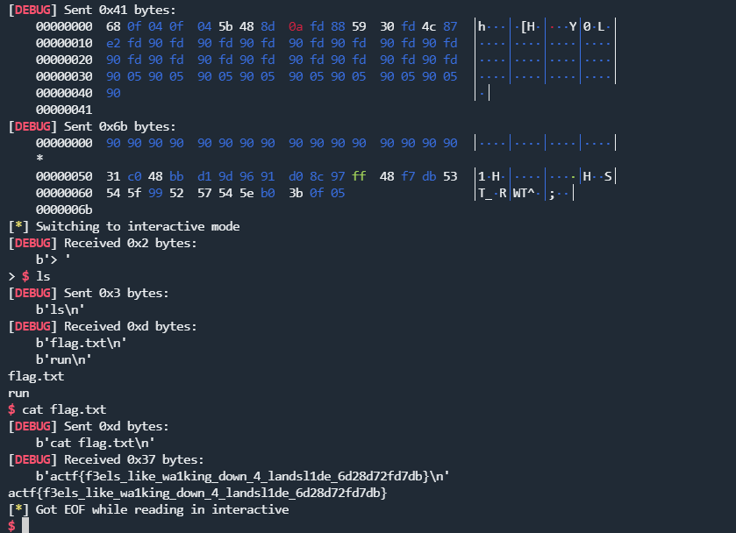Click the 'Got EOF while reading' message
The height and width of the screenshot is (533, 736).
coord(148,509)
